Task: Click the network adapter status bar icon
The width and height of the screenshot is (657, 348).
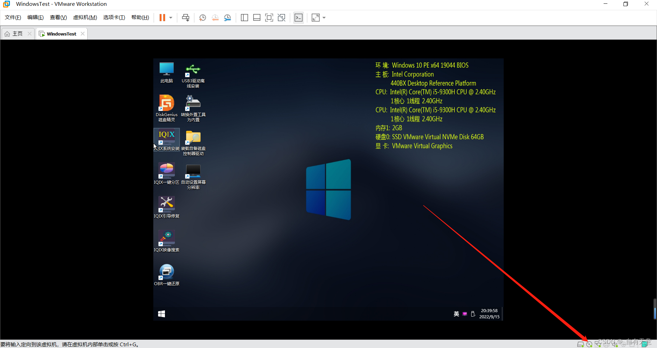Action: (598, 344)
